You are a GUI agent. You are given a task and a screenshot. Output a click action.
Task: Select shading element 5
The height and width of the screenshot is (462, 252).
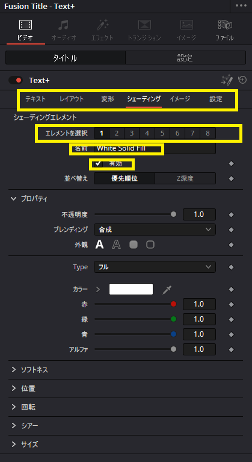pyautogui.click(x=162, y=133)
